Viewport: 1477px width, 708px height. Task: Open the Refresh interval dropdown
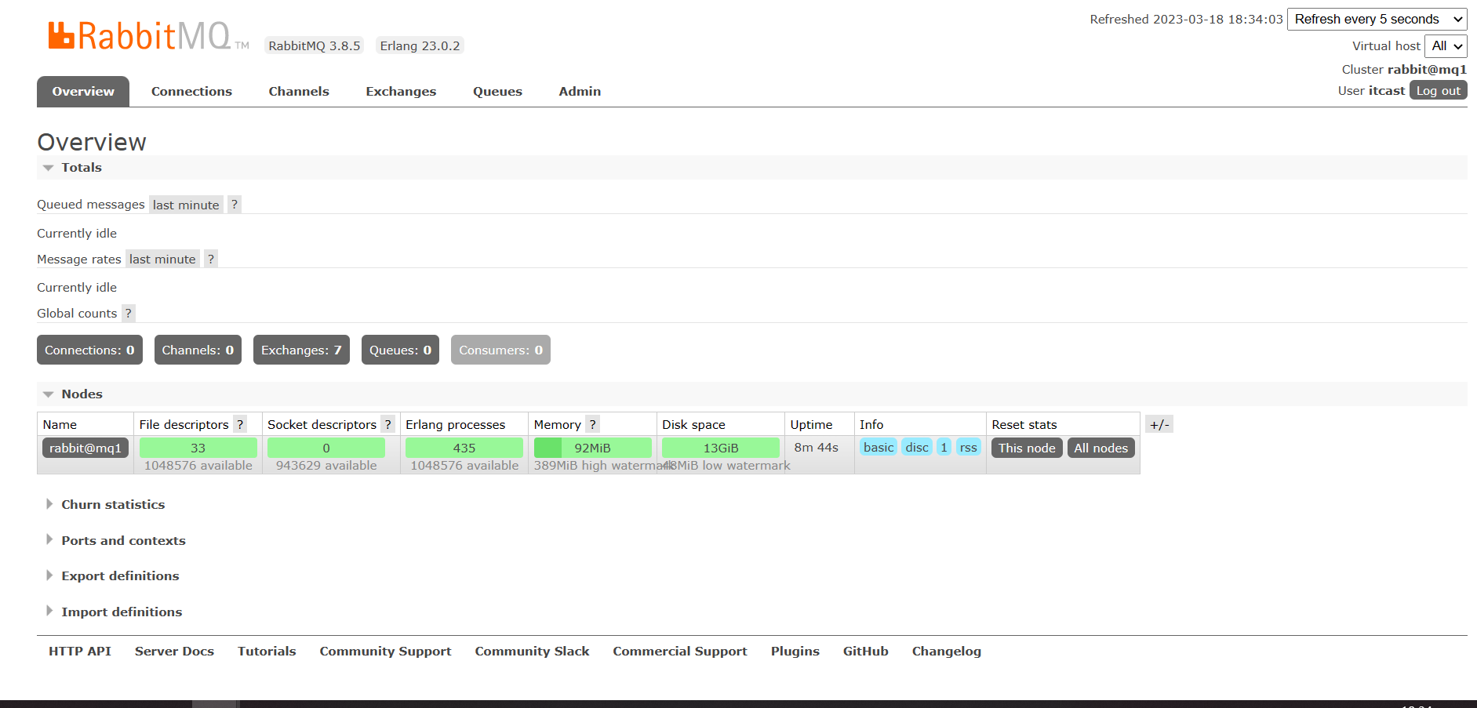coord(1377,19)
